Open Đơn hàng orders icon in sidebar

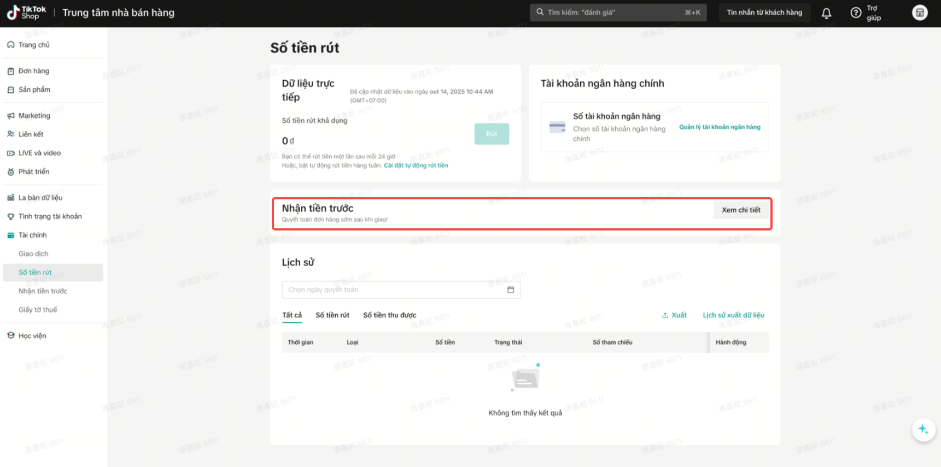pyautogui.click(x=10, y=71)
